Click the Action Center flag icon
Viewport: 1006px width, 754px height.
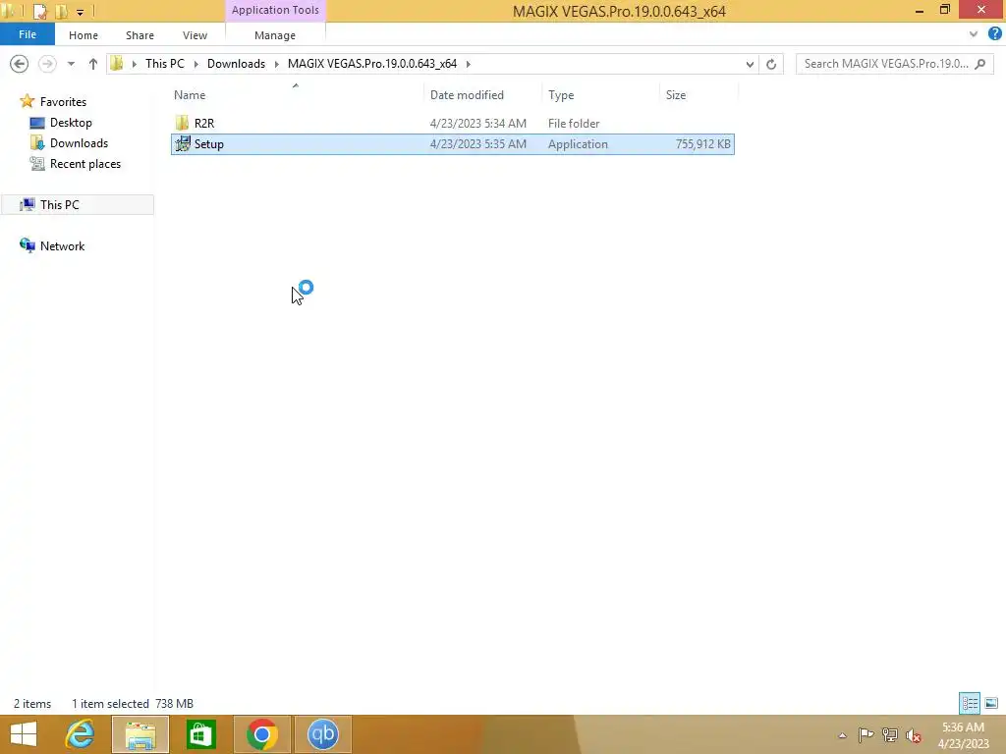(x=866, y=734)
